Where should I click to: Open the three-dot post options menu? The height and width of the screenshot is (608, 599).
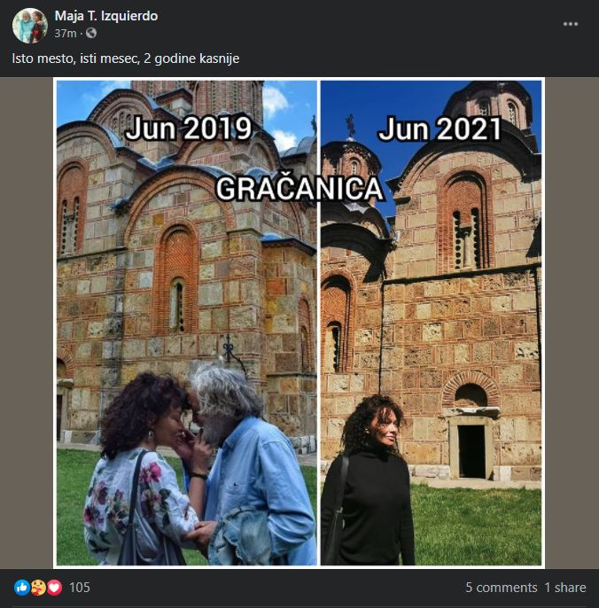pyautogui.click(x=571, y=24)
